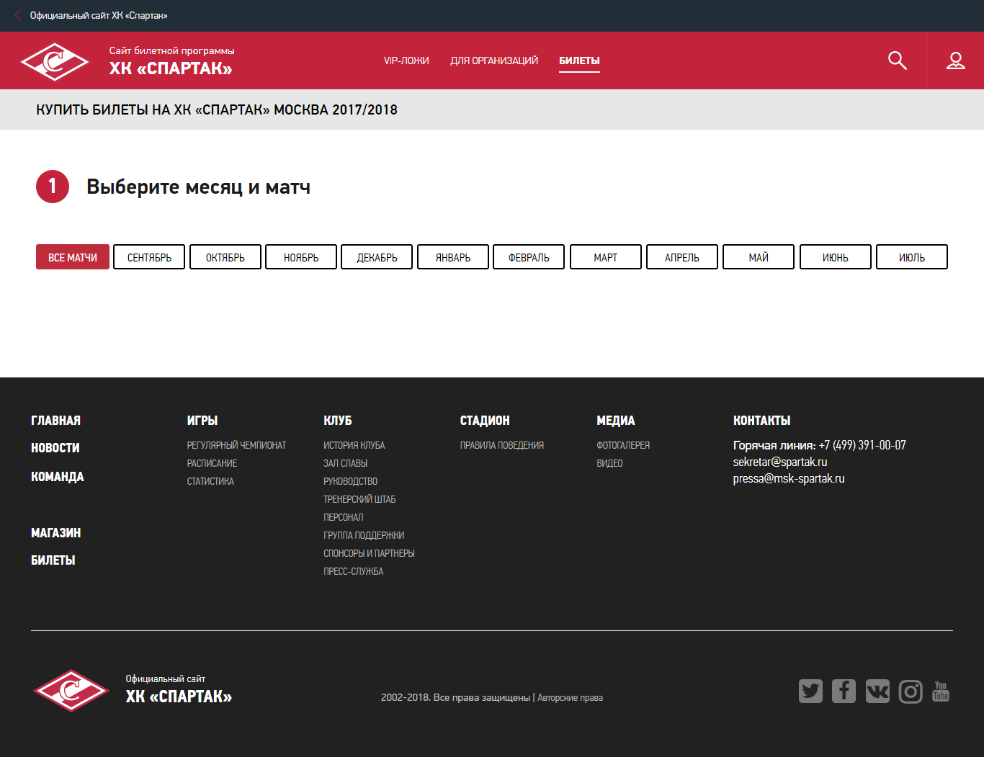Image resolution: width=984 pixels, height=757 pixels.
Task: Select the ВСЕ МАТЧИ filter
Action: tap(73, 257)
